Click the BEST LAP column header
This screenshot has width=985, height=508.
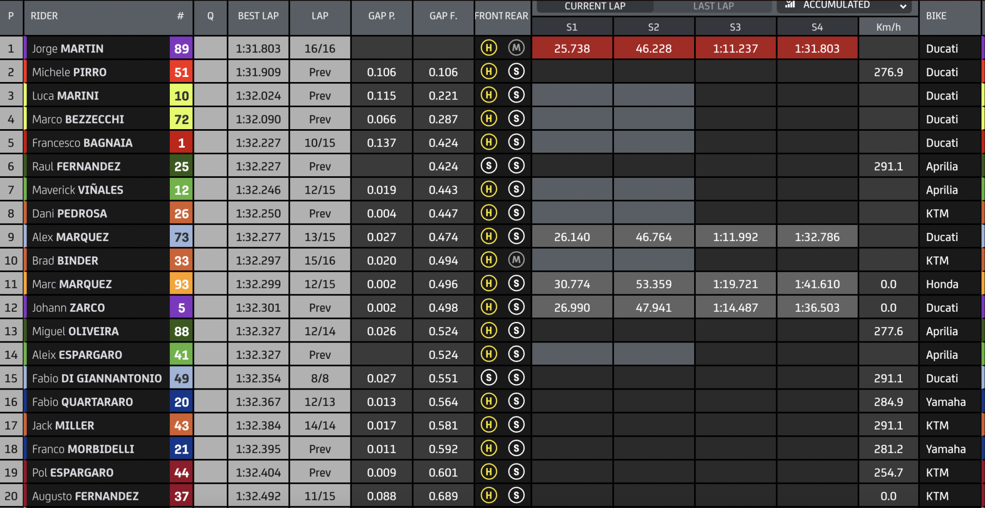(258, 16)
